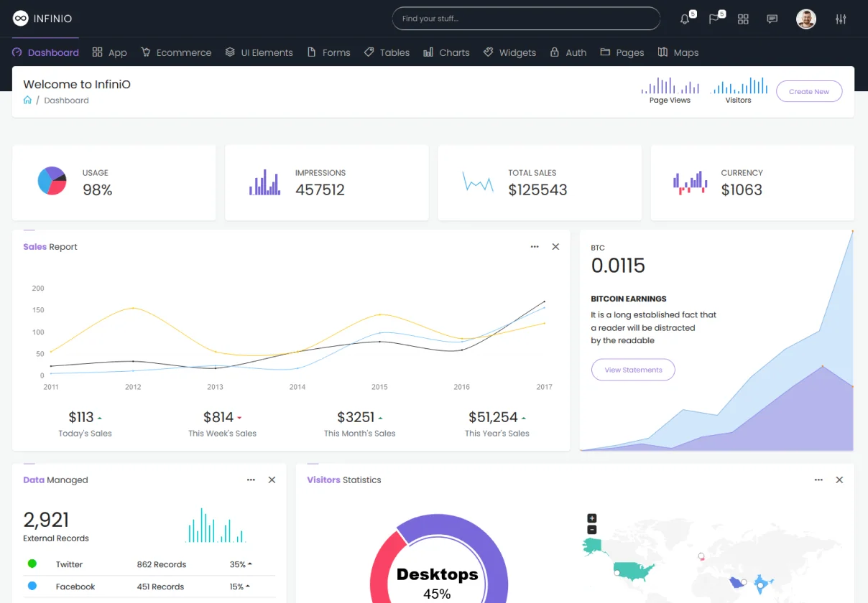Click the 457512 impressions value
The height and width of the screenshot is (603, 868).
click(320, 190)
